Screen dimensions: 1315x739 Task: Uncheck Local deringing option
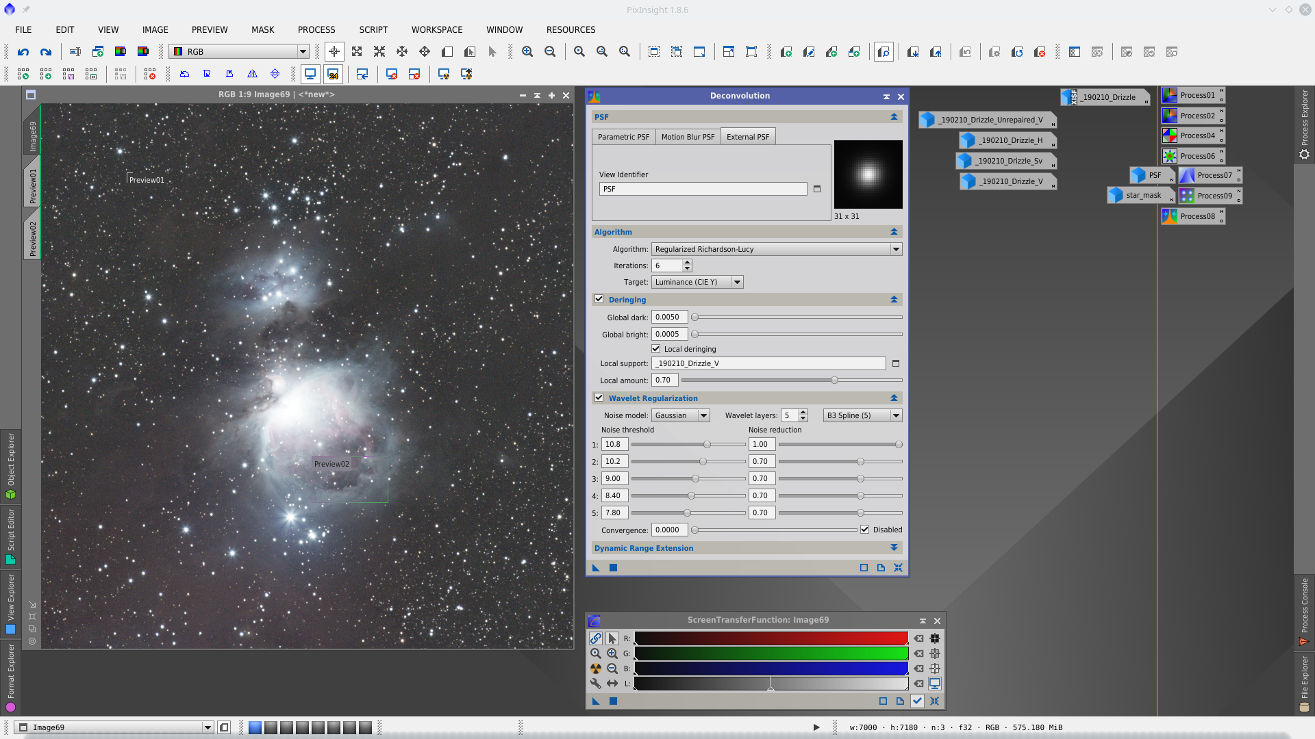[655, 349]
